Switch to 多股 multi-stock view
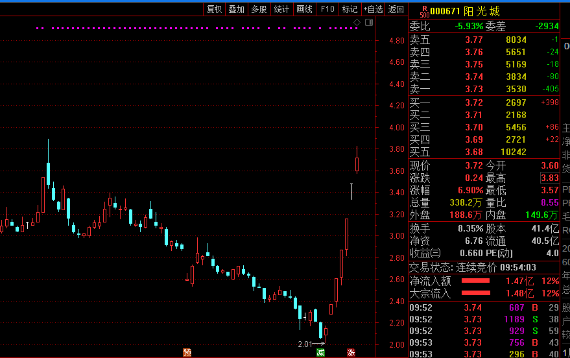Screen dimensions: 570x358 [x=259, y=9]
